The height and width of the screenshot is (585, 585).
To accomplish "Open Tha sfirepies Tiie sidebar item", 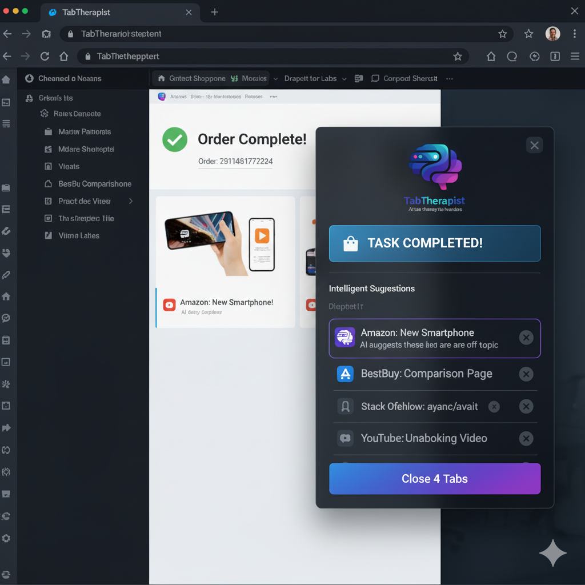I will [79, 219].
